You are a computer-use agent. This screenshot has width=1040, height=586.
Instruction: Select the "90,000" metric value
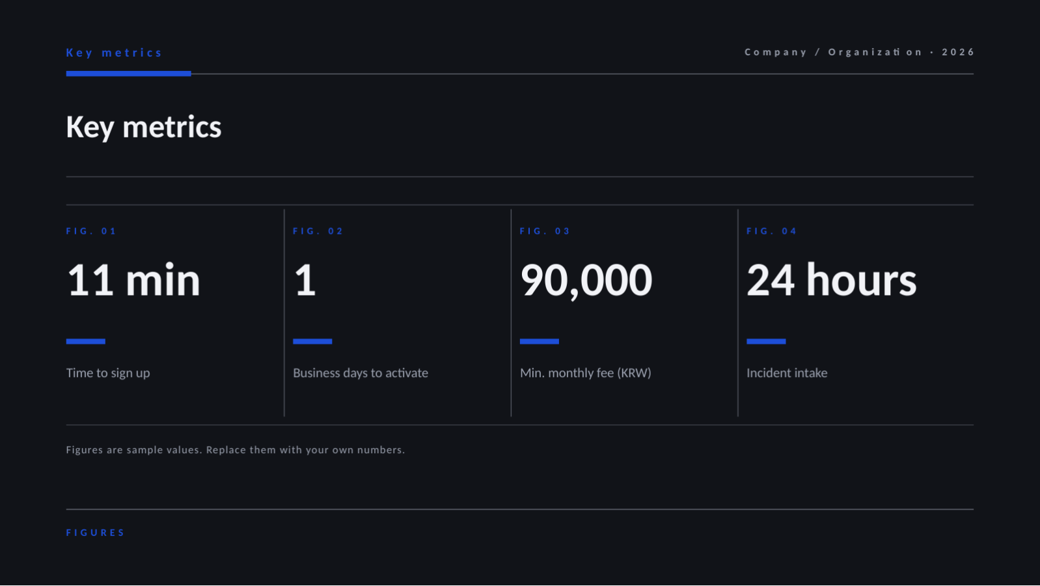(586, 281)
